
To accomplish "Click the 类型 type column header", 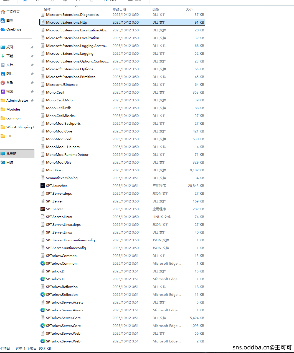I will 156,9.
